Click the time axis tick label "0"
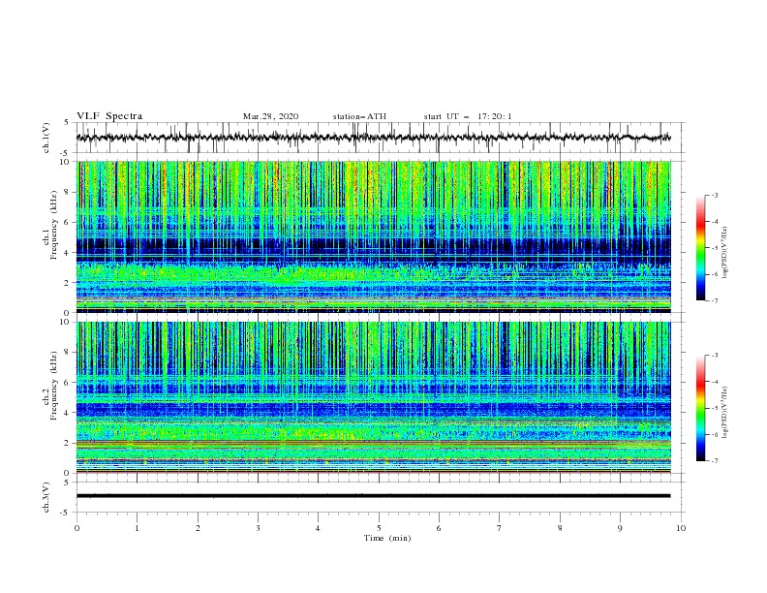Viewport: 767px width, 593px height. [x=77, y=528]
